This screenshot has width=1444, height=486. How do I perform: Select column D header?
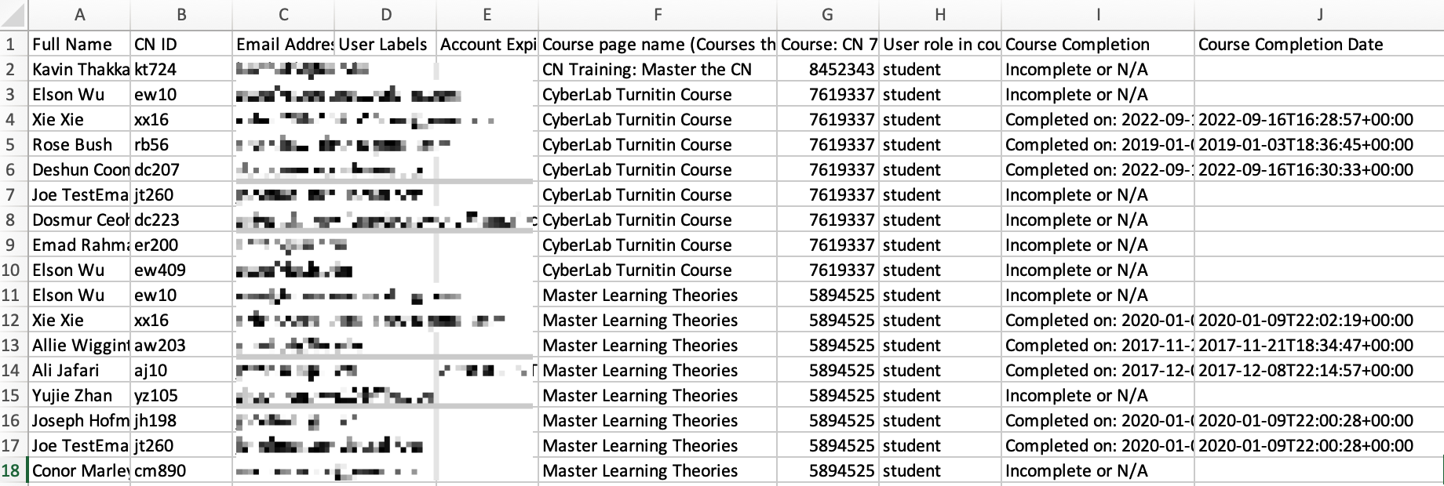tap(385, 15)
